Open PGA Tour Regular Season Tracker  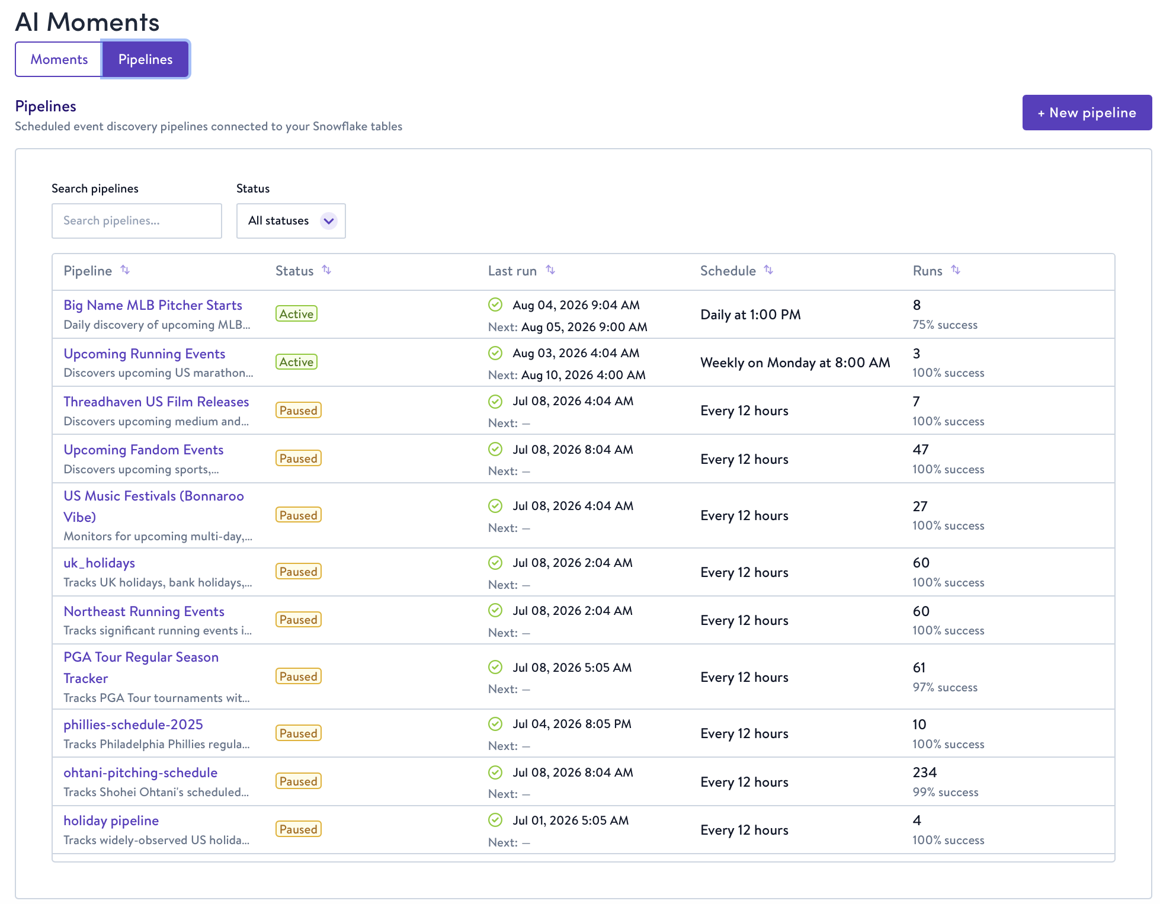tap(141, 668)
